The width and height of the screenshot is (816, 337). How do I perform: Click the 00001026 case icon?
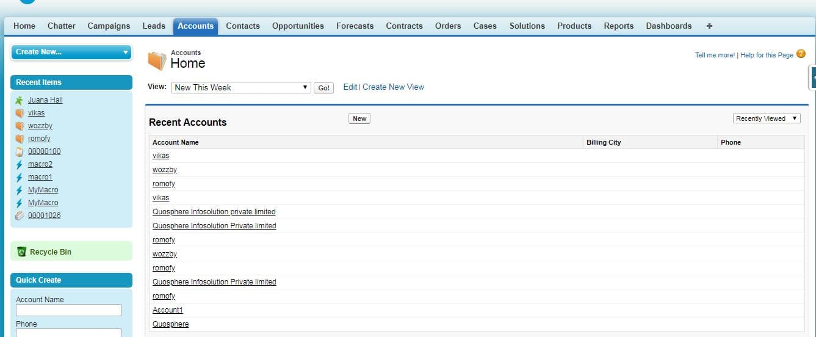(x=20, y=216)
